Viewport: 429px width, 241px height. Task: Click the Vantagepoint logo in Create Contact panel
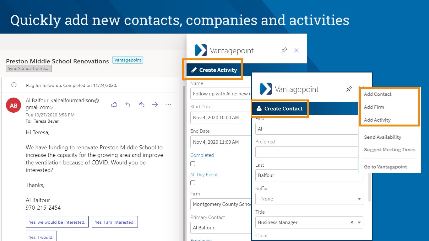tap(266, 89)
